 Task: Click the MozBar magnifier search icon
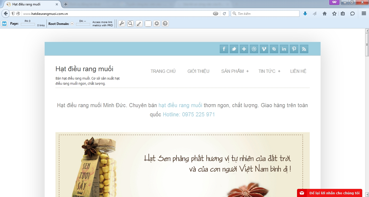pyautogui.click(x=130, y=24)
